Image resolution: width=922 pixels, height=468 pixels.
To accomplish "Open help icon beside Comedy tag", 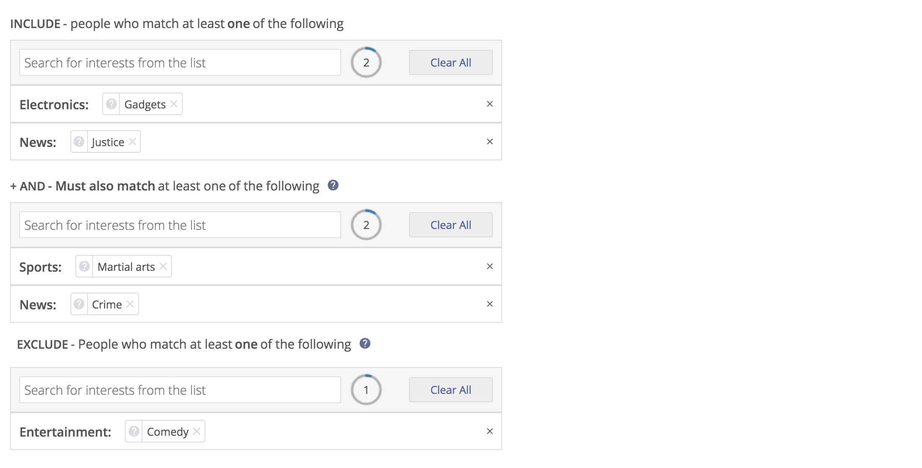I will [134, 431].
